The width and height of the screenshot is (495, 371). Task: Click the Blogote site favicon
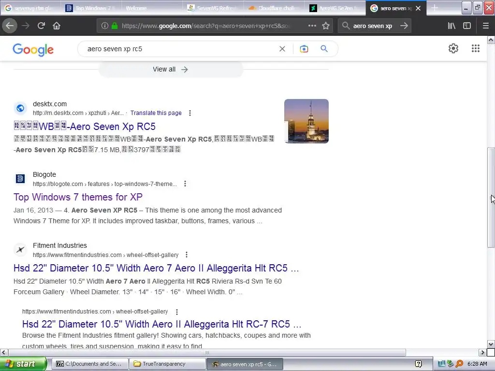[20, 179]
